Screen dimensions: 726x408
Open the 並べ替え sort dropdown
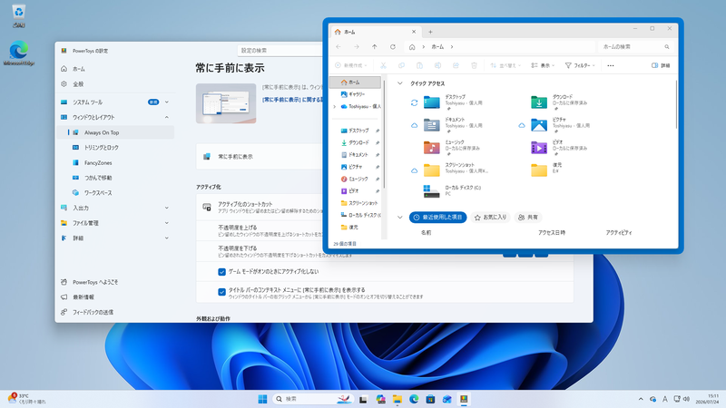[505, 65]
